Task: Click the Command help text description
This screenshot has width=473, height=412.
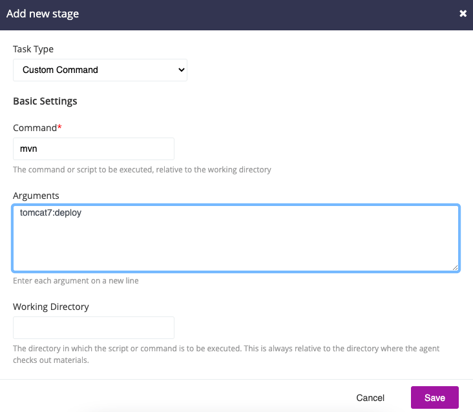Action: (x=142, y=170)
